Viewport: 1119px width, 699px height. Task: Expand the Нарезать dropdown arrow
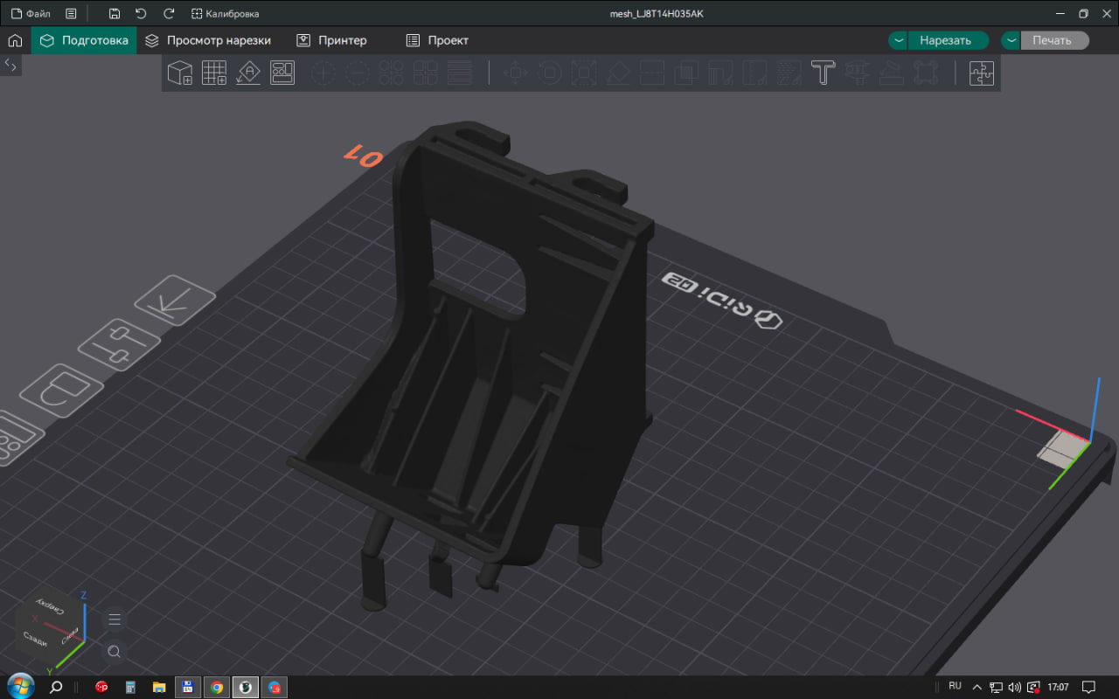pos(898,40)
